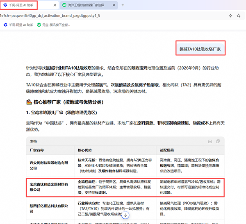Open the 千问-阿里 AI 助手 bookmark
The width and height of the screenshot is (246, 224).
pyautogui.click(x=18, y=25)
